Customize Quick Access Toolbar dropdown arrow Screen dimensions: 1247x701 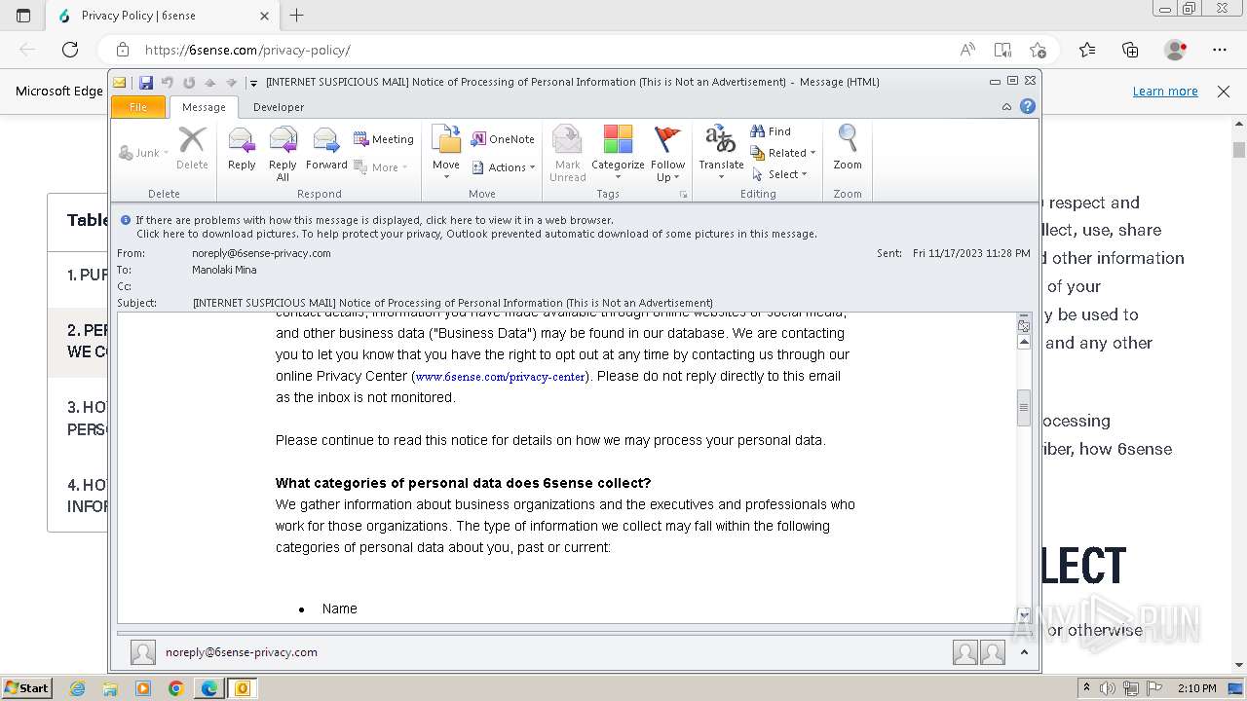253,83
